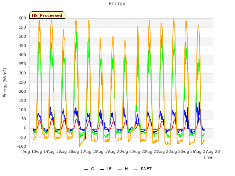235x176 pixels.
Task: Click the 450 y-axis tick value
Action: (22, 45)
